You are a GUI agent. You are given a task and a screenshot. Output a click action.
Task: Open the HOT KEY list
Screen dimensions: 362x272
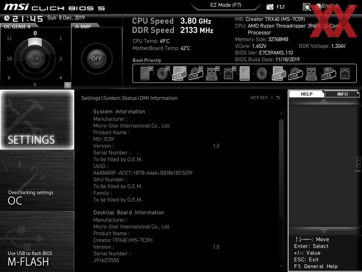(259, 98)
